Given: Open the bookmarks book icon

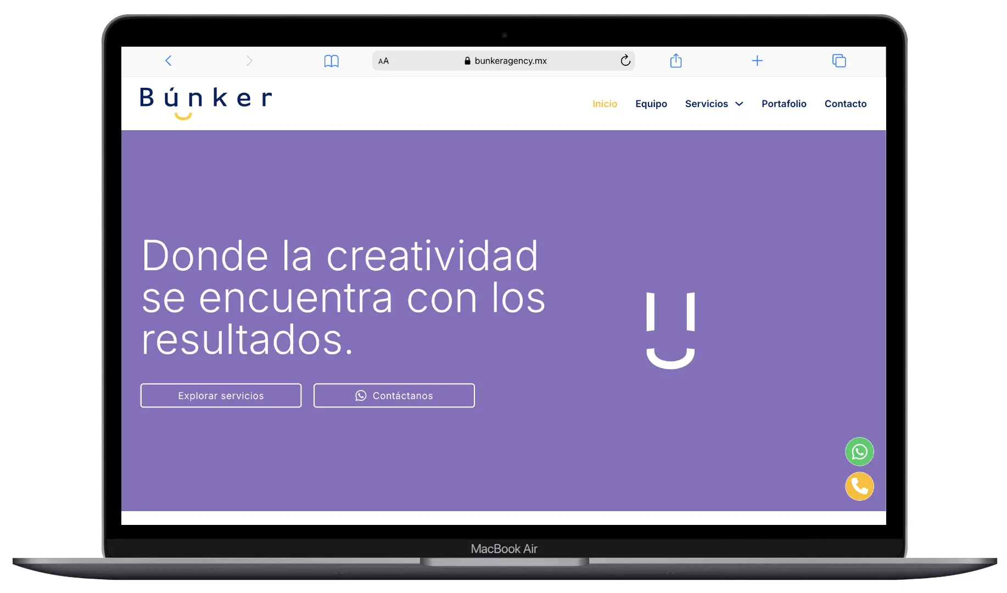Looking at the screenshot, I should 332,61.
